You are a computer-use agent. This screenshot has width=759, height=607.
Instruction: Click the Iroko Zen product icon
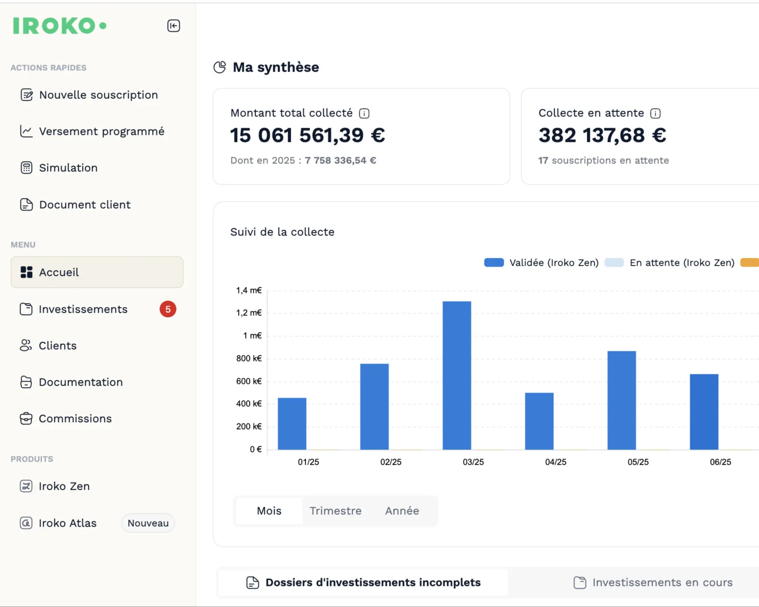[x=26, y=486]
